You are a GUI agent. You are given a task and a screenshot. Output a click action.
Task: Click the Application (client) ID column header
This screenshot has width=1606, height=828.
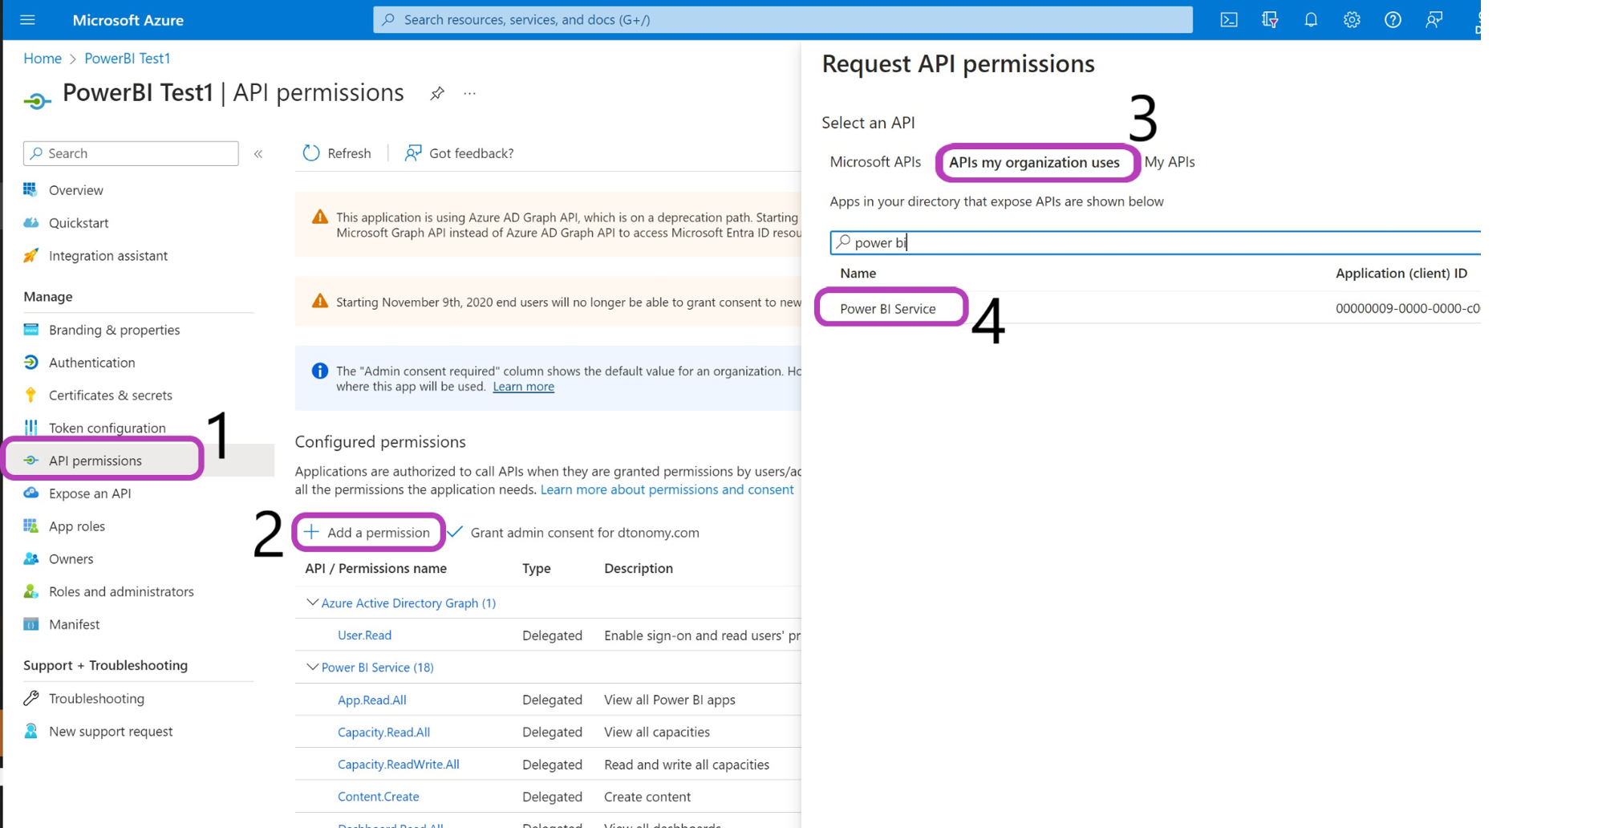pyautogui.click(x=1401, y=274)
